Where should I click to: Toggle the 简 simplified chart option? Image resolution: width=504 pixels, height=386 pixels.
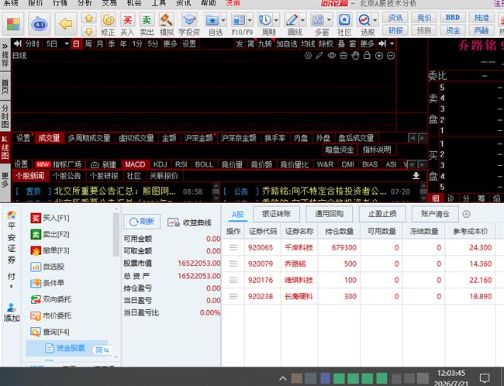(x=250, y=43)
